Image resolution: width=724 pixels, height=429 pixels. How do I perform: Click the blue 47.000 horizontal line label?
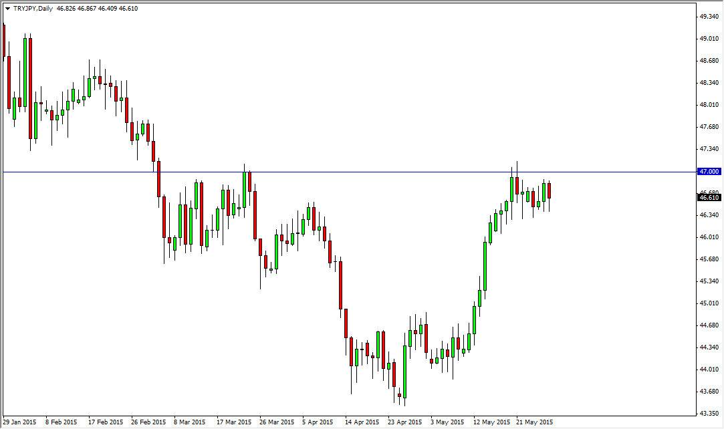(x=709, y=172)
